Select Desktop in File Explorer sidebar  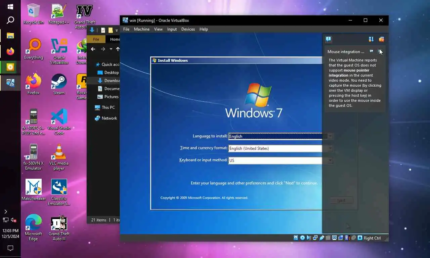pyautogui.click(x=108, y=73)
